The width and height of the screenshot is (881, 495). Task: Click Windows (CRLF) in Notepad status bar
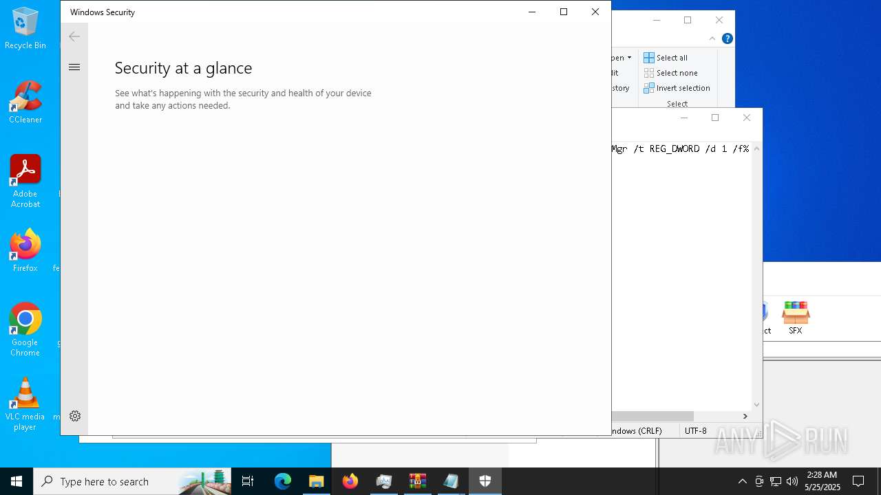(x=637, y=431)
